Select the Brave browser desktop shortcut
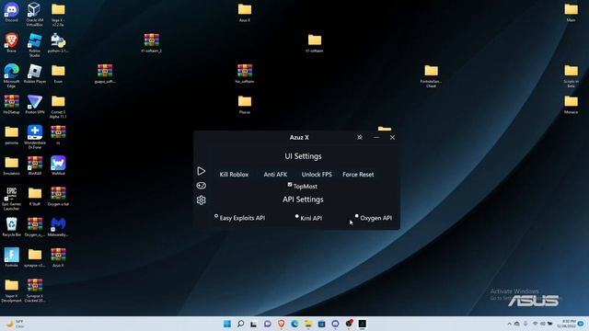Screen dimensions: 589x331 (x=11, y=43)
